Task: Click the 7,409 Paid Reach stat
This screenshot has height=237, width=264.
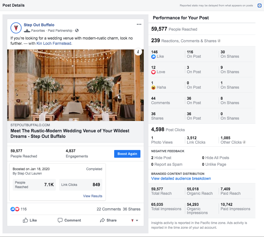Action: (x=231, y=191)
